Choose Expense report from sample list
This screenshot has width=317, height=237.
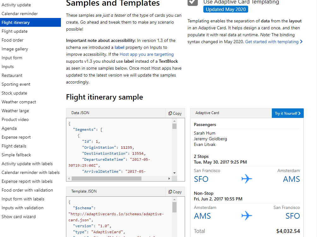pos(16,137)
